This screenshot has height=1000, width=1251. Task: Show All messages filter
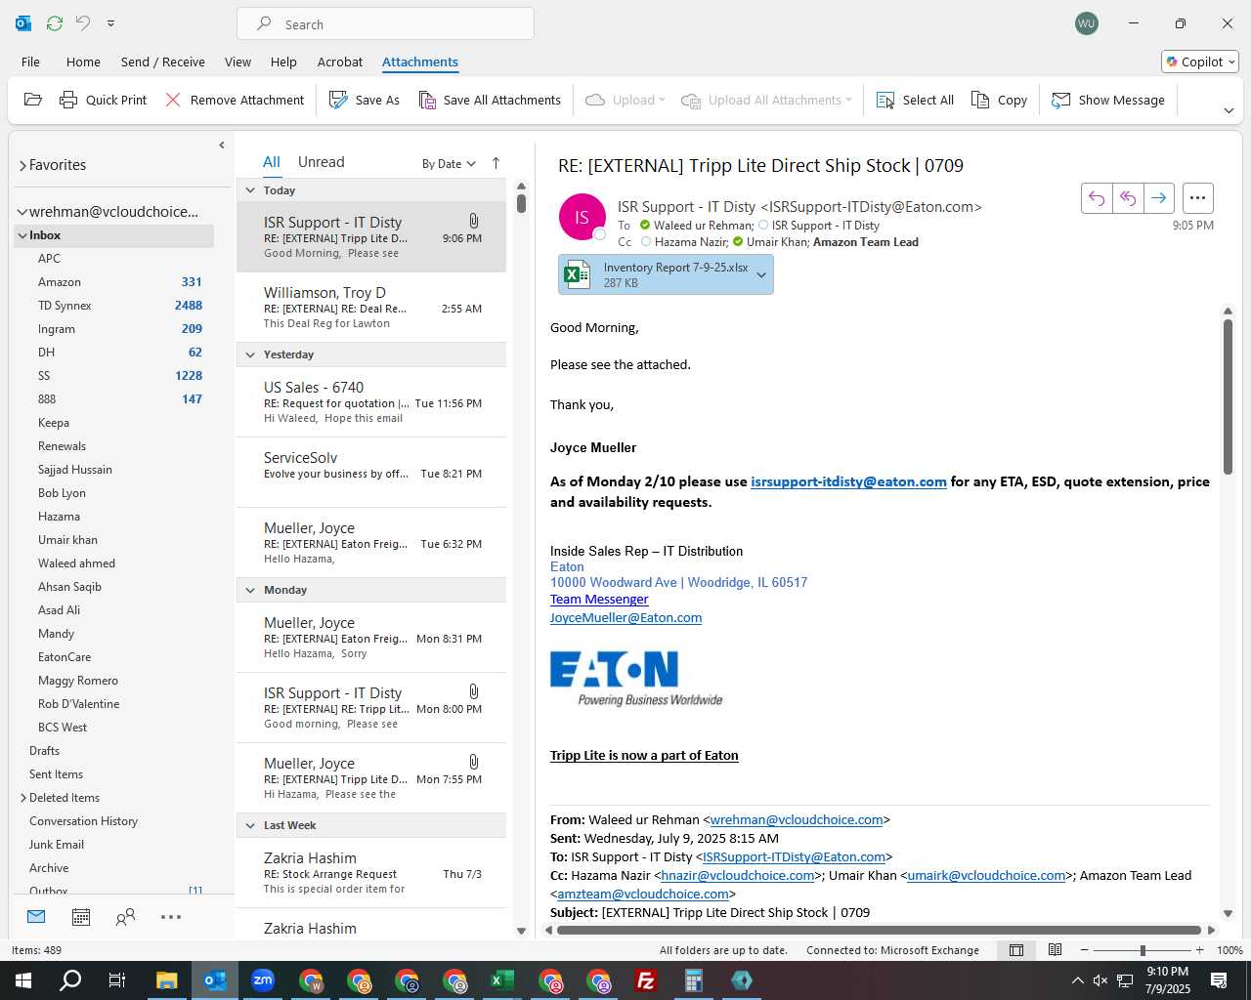pos(271,162)
